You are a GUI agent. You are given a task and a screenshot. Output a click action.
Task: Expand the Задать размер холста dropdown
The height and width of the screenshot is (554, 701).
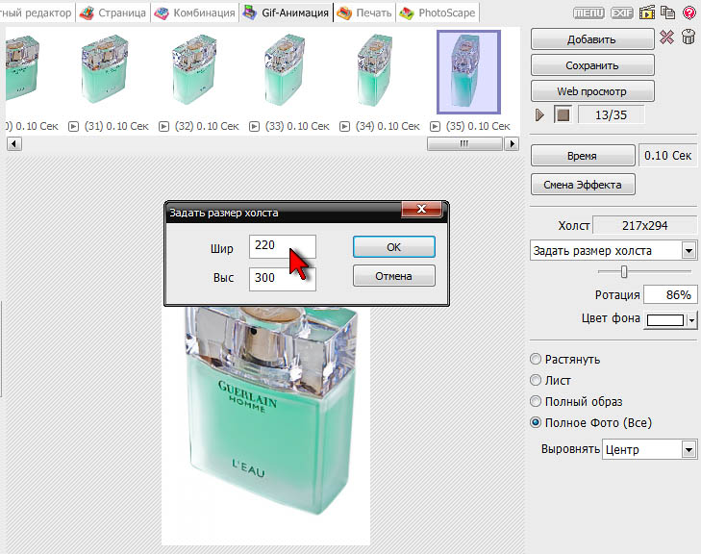688,251
